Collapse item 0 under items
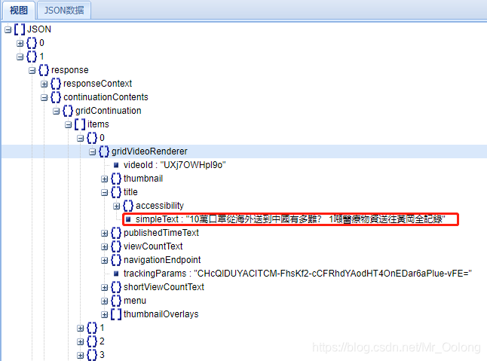487x361 pixels. (x=81, y=138)
